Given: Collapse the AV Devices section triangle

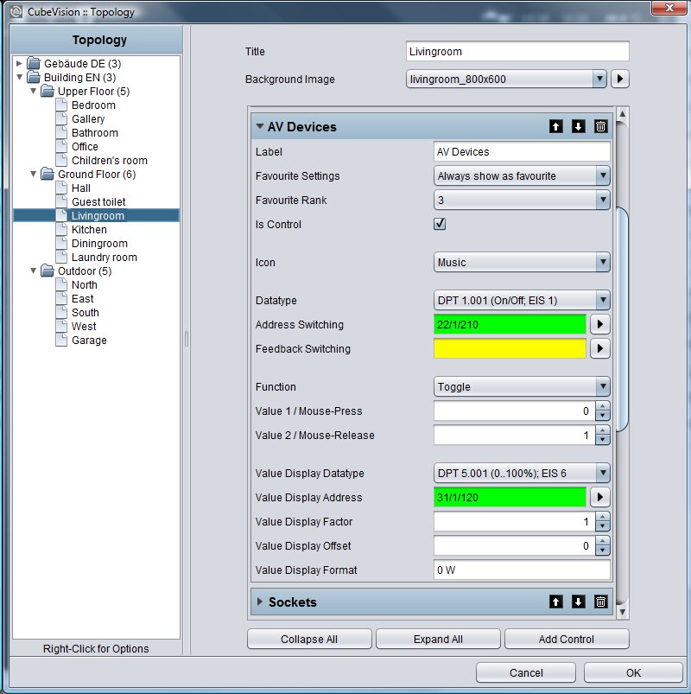Looking at the screenshot, I should 260,126.
